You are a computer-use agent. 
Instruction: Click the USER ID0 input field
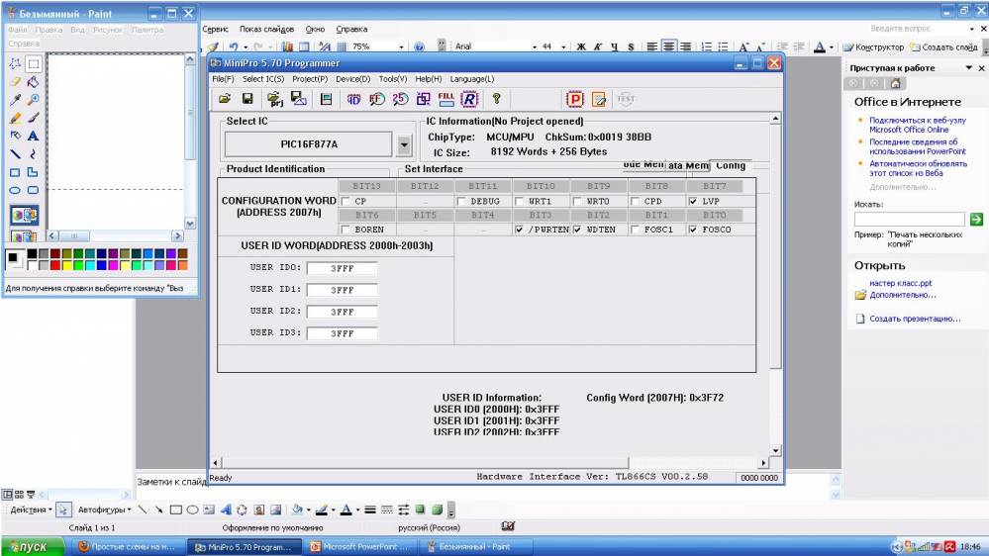click(x=342, y=268)
